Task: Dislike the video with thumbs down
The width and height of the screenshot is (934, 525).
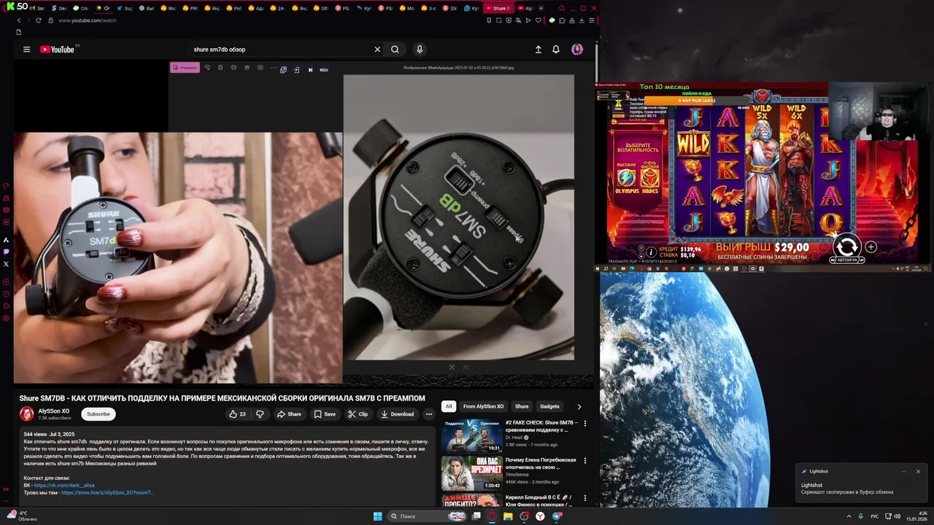Action: pyautogui.click(x=260, y=414)
